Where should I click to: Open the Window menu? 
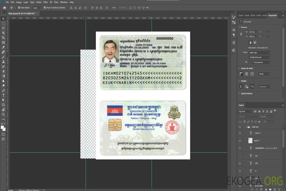click(64, 2)
